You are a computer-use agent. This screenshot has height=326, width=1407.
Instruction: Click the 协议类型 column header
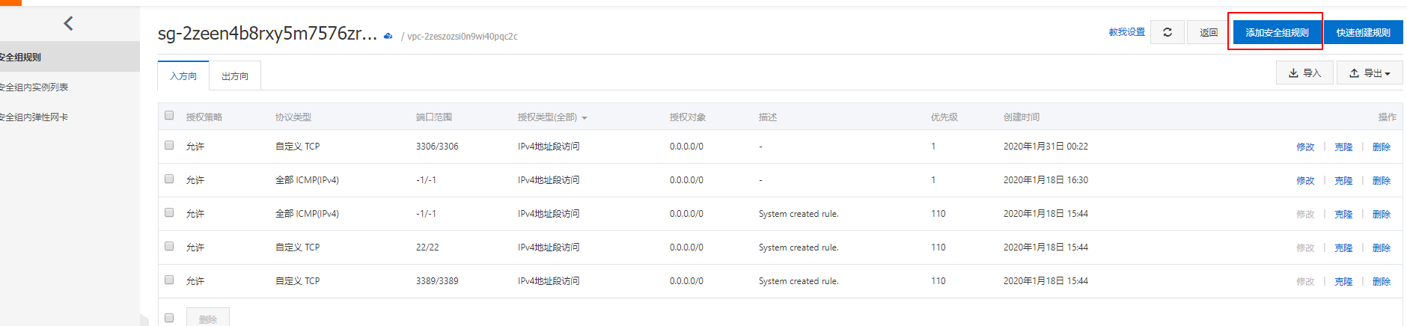(293, 117)
